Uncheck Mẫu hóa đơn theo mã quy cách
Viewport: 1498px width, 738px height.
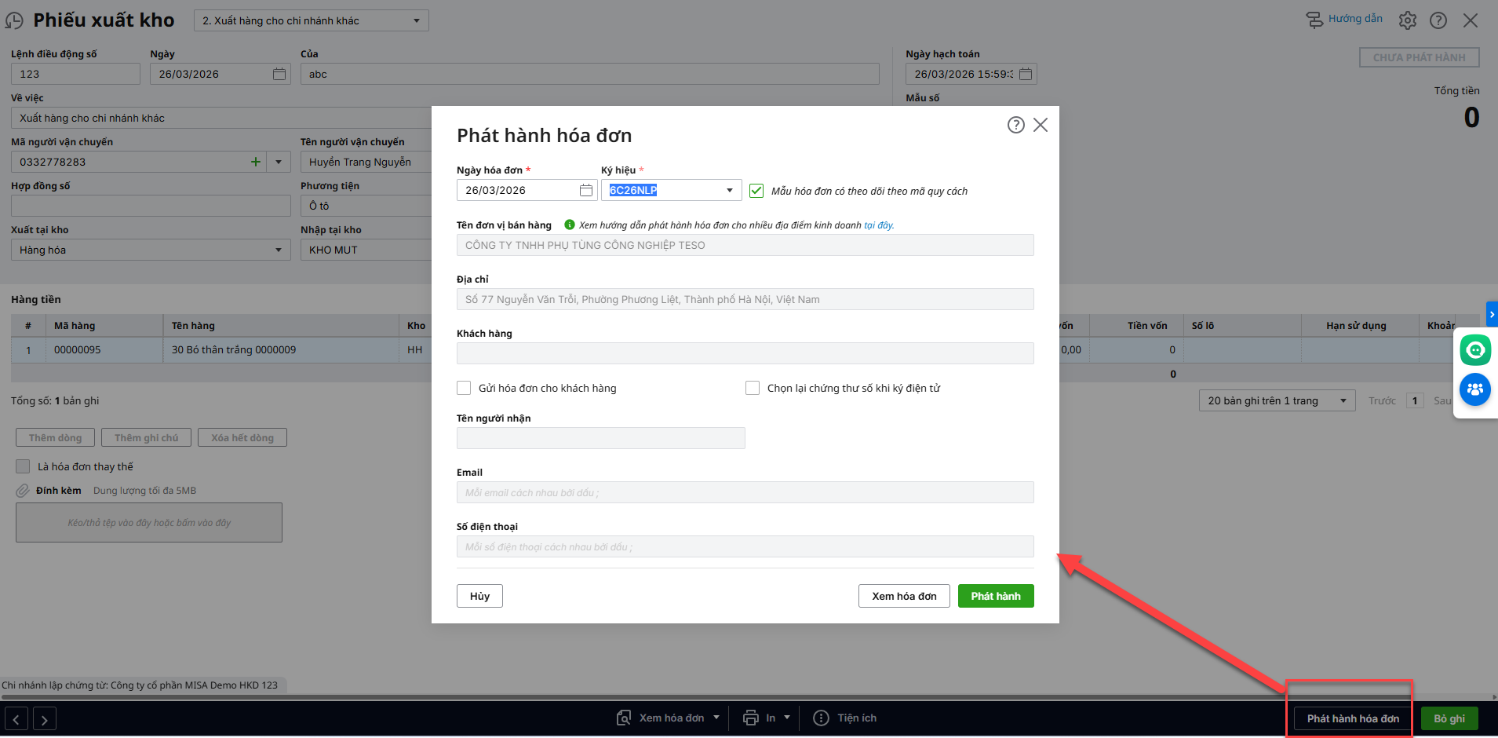tap(756, 191)
